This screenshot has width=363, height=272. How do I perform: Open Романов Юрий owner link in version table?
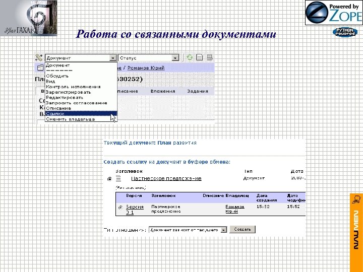coord(235,209)
